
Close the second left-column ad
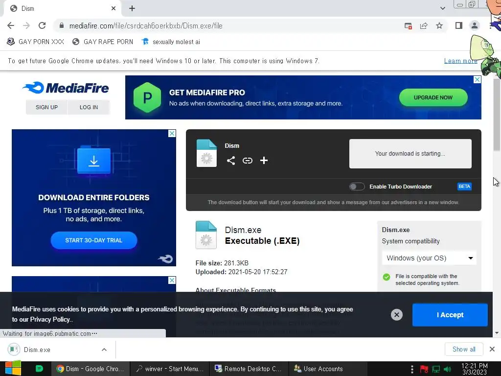pos(172,280)
